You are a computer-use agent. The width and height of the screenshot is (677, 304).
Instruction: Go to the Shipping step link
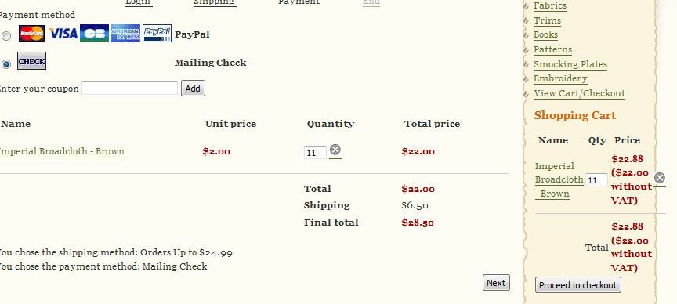click(x=215, y=2)
